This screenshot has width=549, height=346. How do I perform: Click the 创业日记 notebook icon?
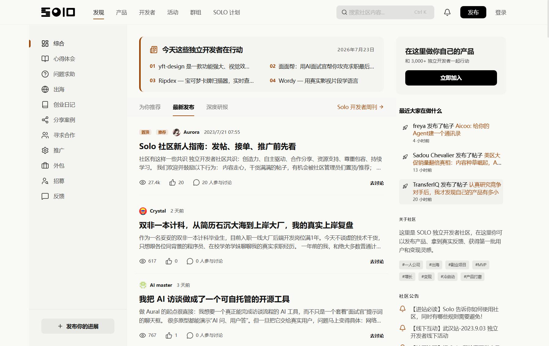(45, 104)
